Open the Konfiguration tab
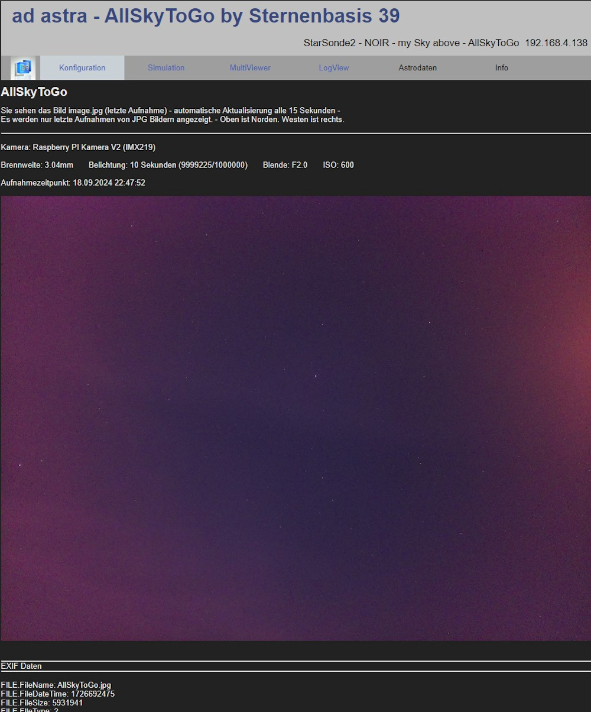 (82, 68)
